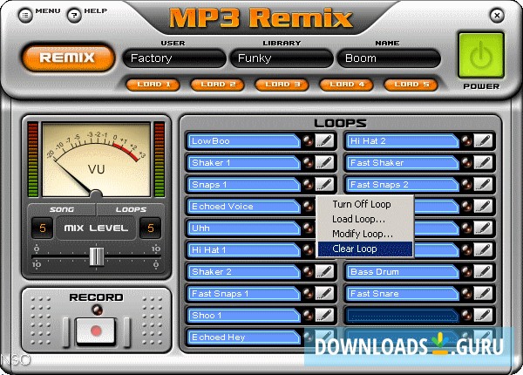Edit the Shaker 2 loop with pencil icon
The image size is (523, 375).
pos(324,271)
